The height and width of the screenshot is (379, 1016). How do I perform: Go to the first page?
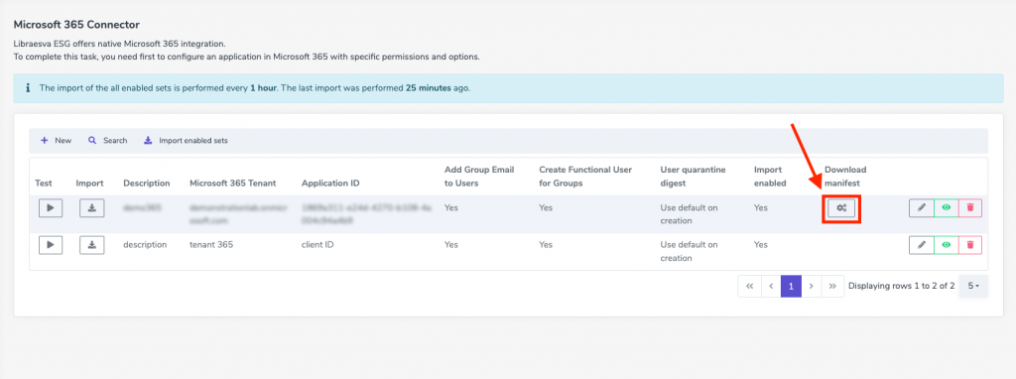749,286
